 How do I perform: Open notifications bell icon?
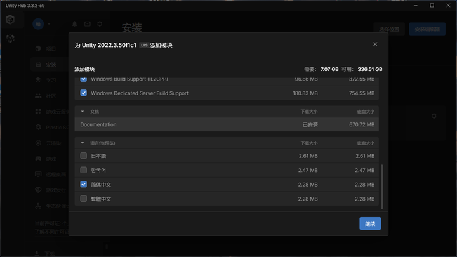coord(75,24)
